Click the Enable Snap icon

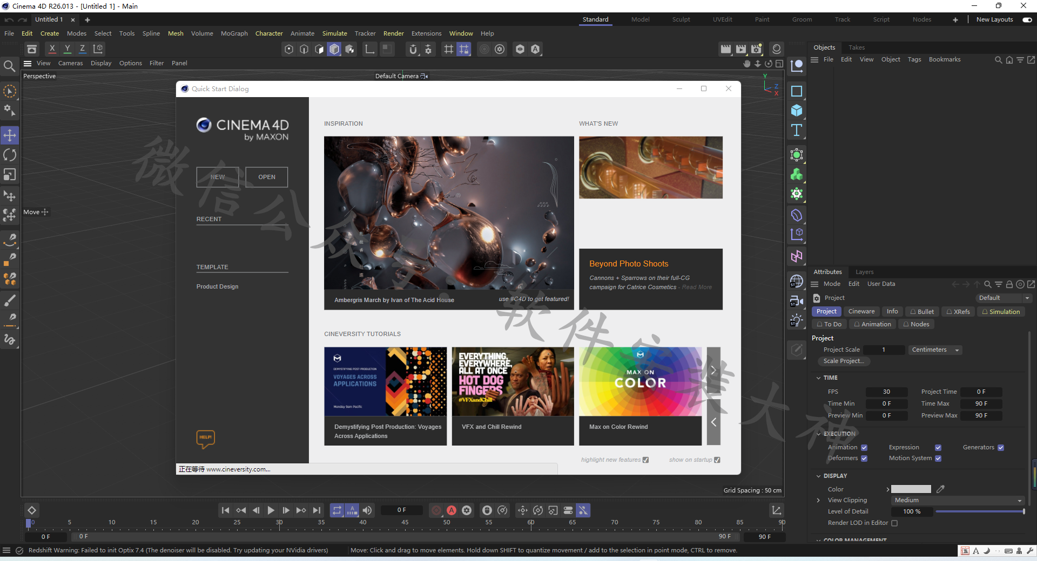(x=413, y=49)
